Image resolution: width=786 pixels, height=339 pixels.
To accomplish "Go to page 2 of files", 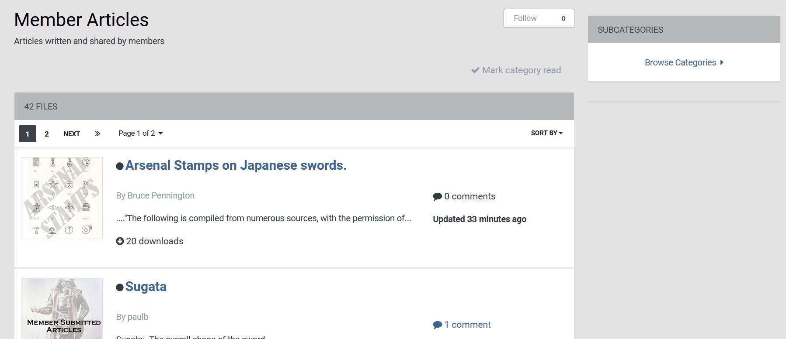I will point(47,134).
